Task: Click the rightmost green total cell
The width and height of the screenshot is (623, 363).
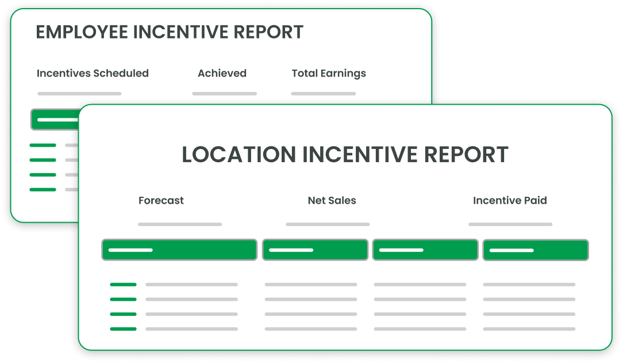Action: point(535,250)
